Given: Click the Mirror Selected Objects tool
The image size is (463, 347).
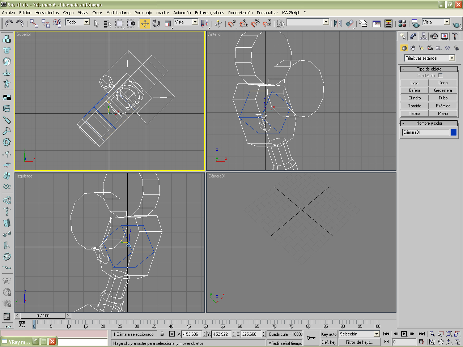Looking at the screenshot, I should 338,23.
